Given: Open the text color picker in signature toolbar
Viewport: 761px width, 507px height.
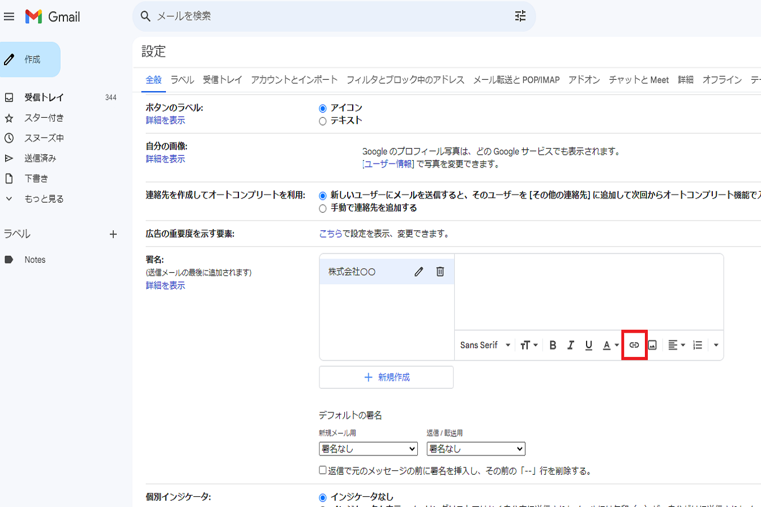Looking at the screenshot, I should tap(610, 345).
